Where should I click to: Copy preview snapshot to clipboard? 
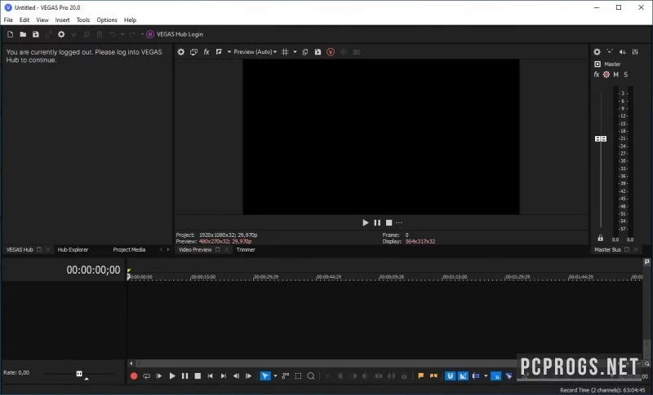[x=304, y=52]
